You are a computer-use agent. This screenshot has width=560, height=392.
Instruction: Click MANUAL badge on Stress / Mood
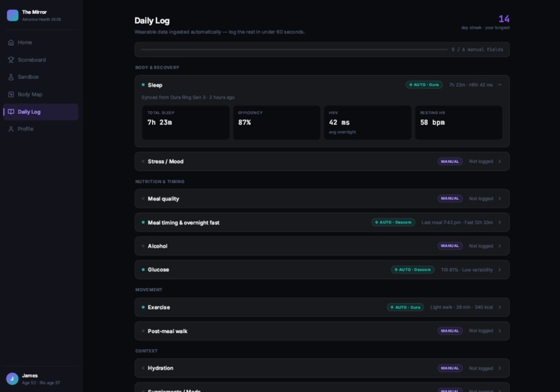(x=450, y=162)
